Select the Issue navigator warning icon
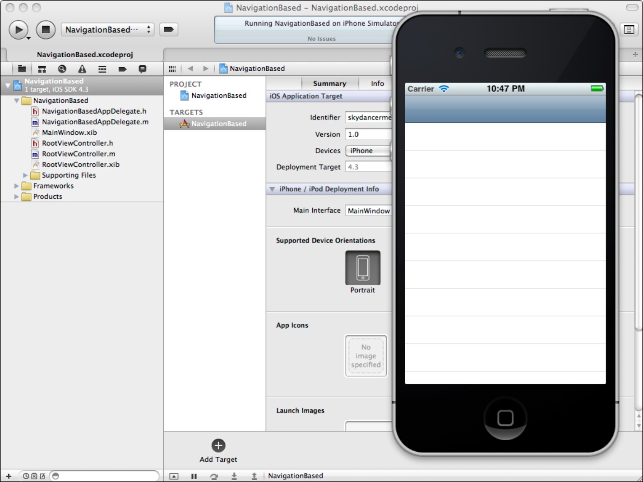Image resolution: width=643 pixels, height=482 pixels. pos(82,69)
